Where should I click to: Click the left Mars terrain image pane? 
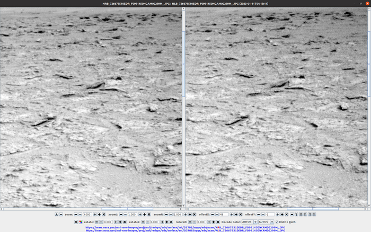91,108
